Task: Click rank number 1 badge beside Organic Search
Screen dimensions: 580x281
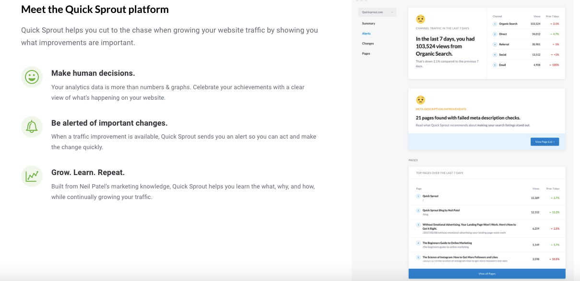Action: (495, 23)
